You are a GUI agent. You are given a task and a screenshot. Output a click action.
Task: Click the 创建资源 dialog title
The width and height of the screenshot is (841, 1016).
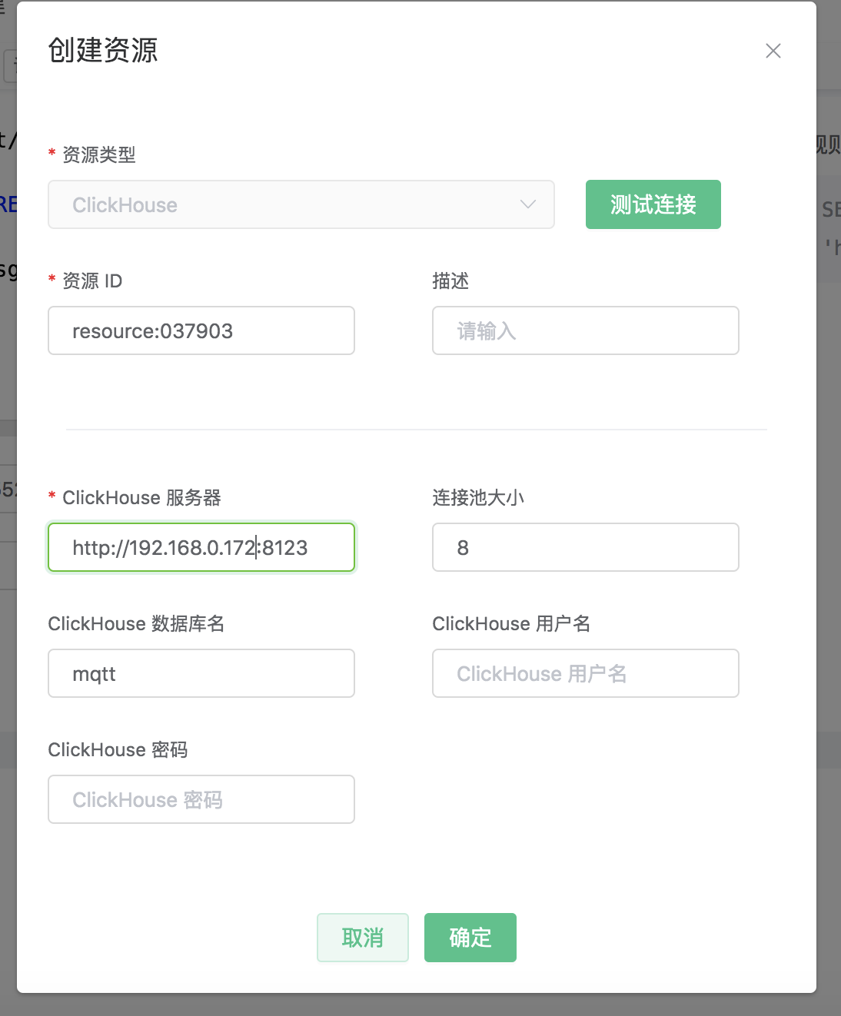[x=103, y=51]
